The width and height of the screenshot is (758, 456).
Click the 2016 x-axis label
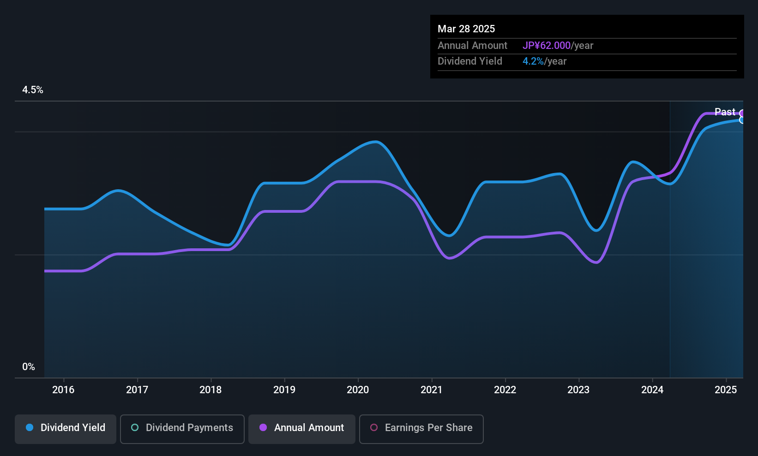click(63, 390)
